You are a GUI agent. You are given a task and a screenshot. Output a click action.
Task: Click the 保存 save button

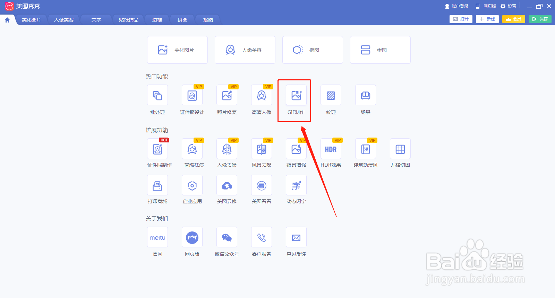pyautogui.click(x=540, y=19)
